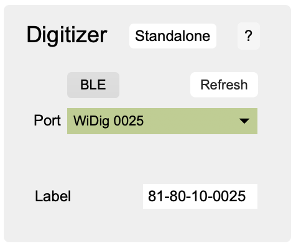Click inside the digitizer serial label input
Screen dimensions: 296x246
pos(200,196)
